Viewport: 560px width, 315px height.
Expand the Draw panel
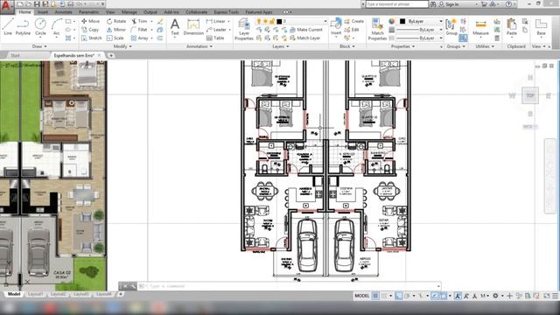pyautogui.click(x=39, y=46)
